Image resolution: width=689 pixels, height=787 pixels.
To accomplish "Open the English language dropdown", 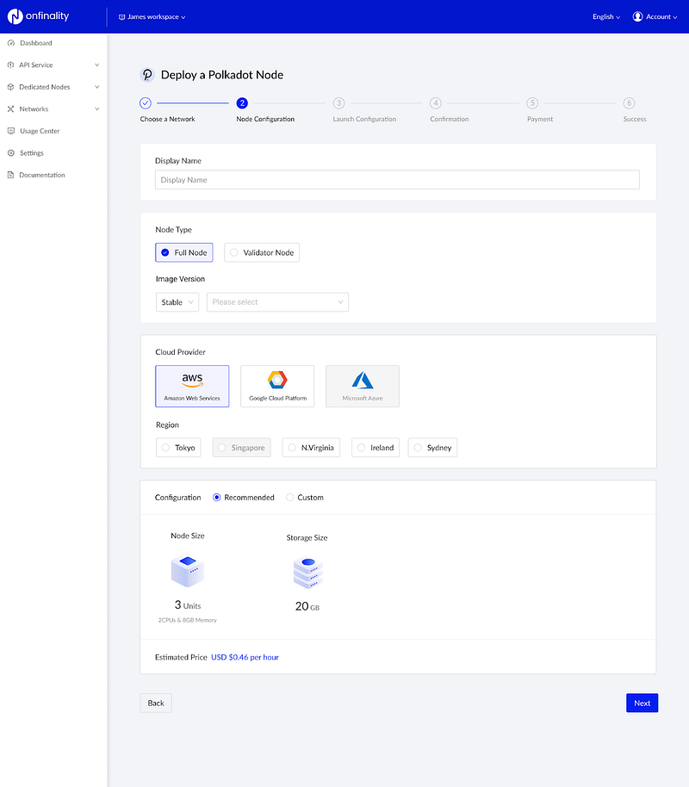I will (606, 17).
